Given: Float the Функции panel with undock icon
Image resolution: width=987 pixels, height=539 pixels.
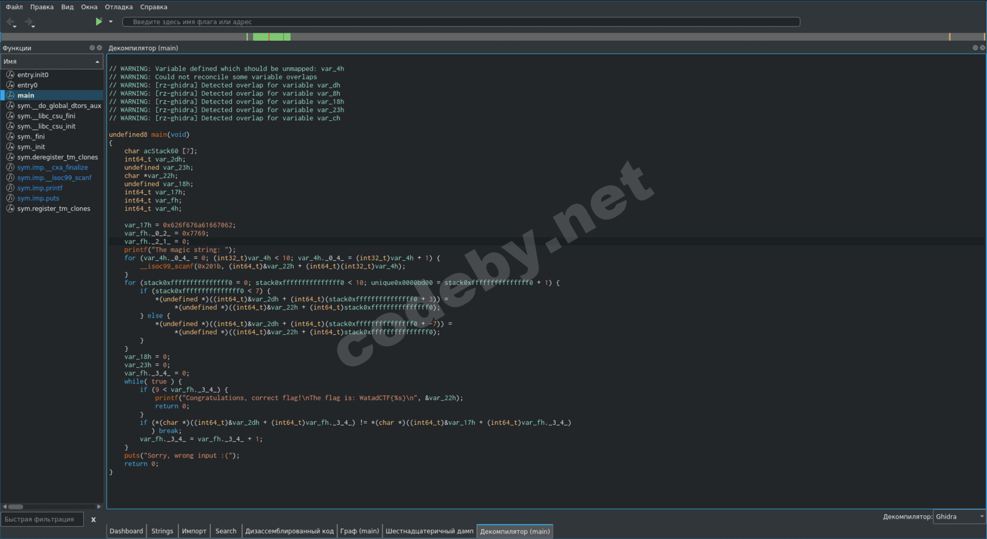Looking at the screenshot, I should 92,47.
